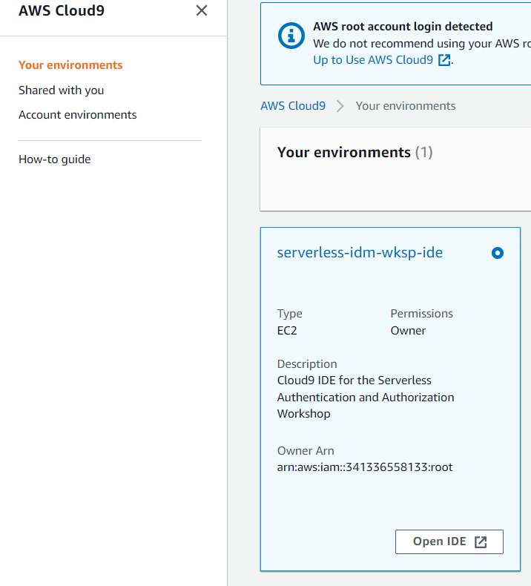Click the external link icon after Cloud9 link
This screenshot has height=586, width=531.
coord(444,60)
